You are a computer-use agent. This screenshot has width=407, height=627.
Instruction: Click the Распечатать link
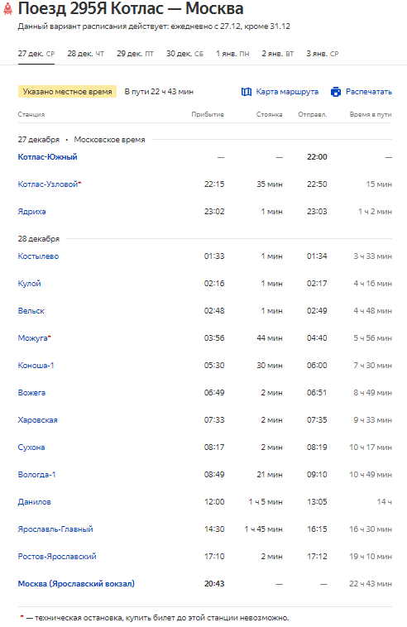(x=369, y=92)
